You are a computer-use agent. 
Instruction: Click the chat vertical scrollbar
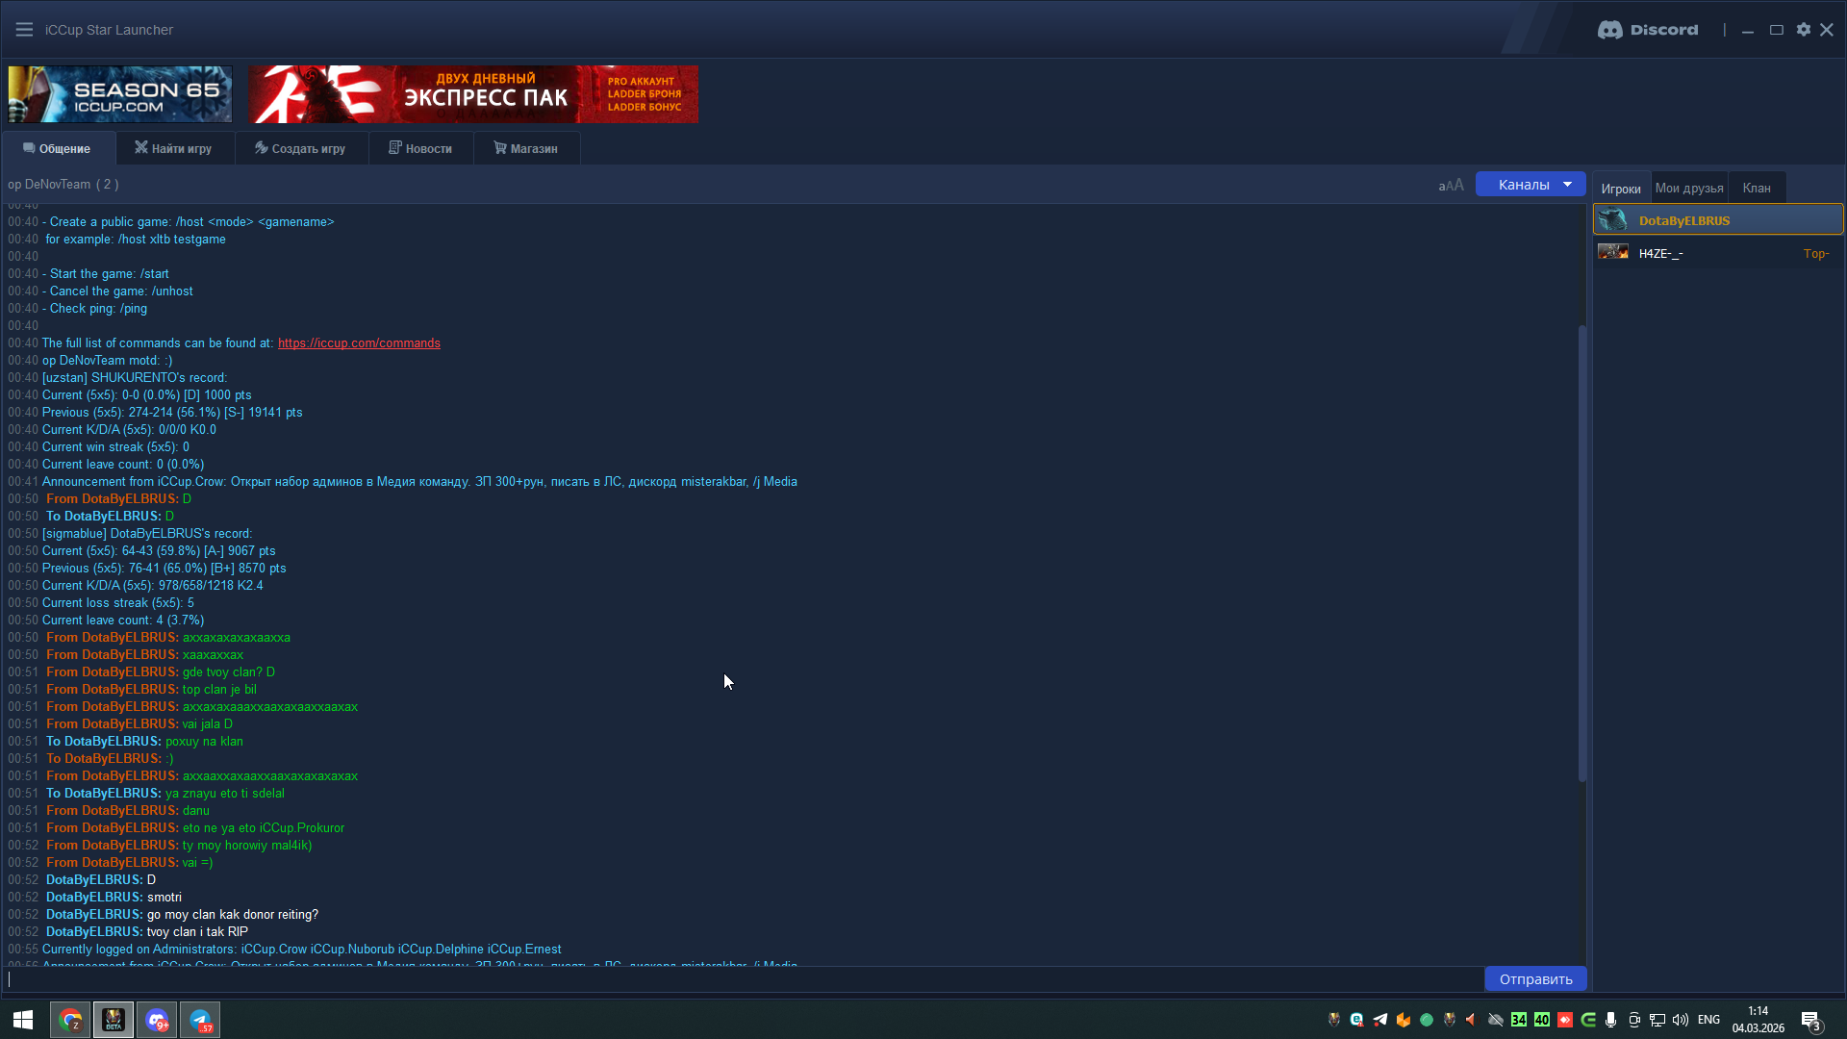pyautogui.click(x=1582, y=553)
